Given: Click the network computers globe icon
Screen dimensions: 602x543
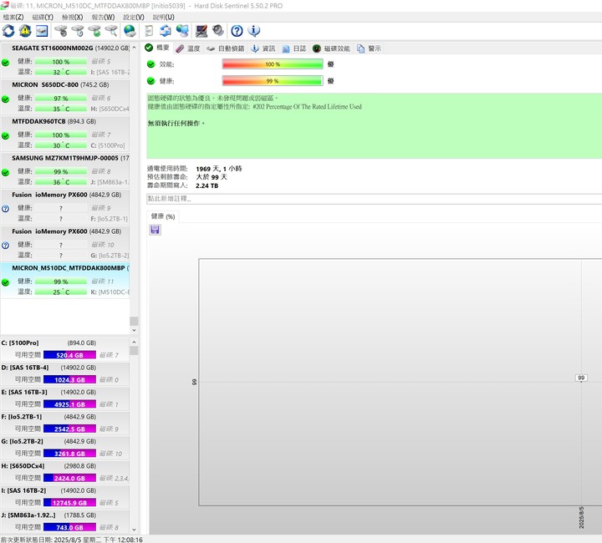Looking at the screenshot, I should pos(182,31).
